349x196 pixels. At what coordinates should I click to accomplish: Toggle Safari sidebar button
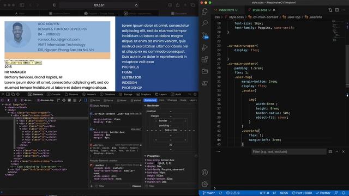coord(22,5)
